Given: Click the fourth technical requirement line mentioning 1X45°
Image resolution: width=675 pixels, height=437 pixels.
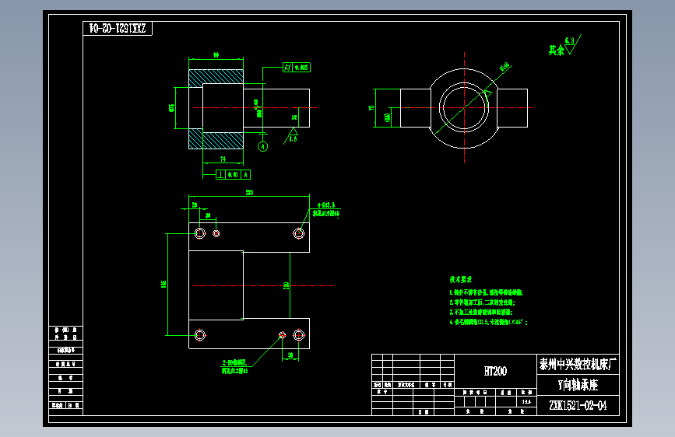Looking at the screenshot, I should tap(488, 322).
